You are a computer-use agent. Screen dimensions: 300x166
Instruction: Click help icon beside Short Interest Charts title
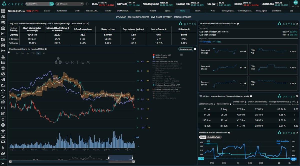coord(45,49)
